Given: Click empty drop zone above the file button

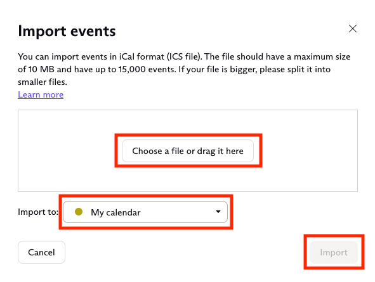Looking at the screenshot, I should click(188, 123).
